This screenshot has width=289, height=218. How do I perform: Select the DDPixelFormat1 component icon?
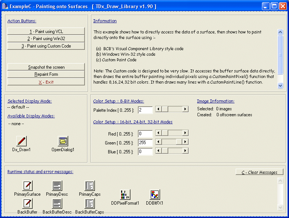click(x=125, y=195)
